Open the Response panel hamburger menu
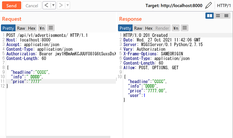Image resolution: width=233 pixels, height=138 pixels. (184, 28)
